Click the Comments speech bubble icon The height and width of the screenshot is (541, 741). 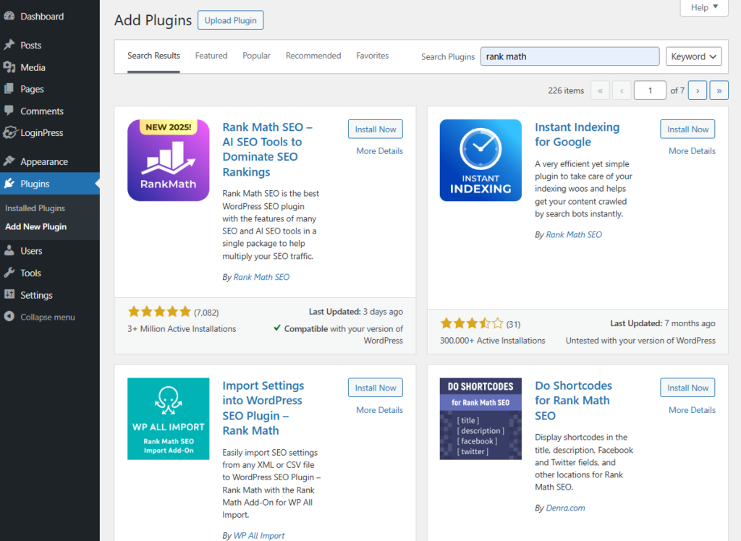[x=9, y=111]
